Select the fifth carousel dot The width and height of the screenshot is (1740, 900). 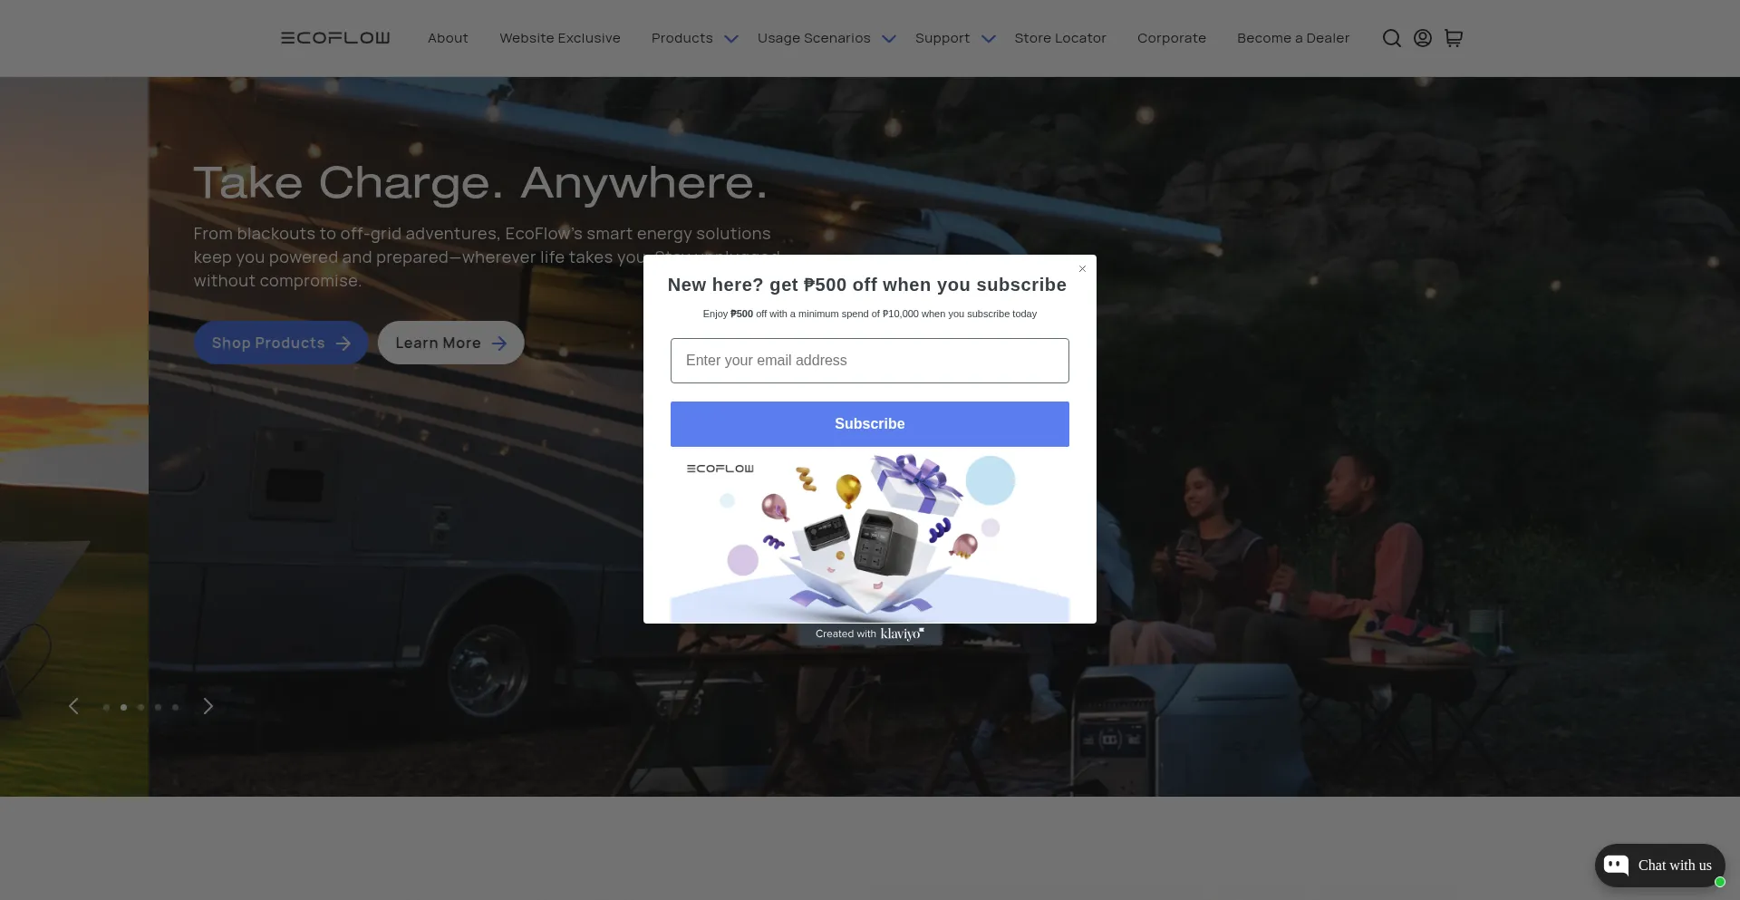(175, 707)
